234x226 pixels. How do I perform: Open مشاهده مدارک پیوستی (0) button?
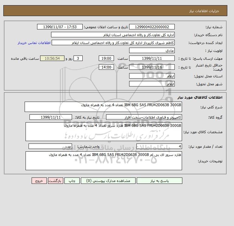pos(108,181)
